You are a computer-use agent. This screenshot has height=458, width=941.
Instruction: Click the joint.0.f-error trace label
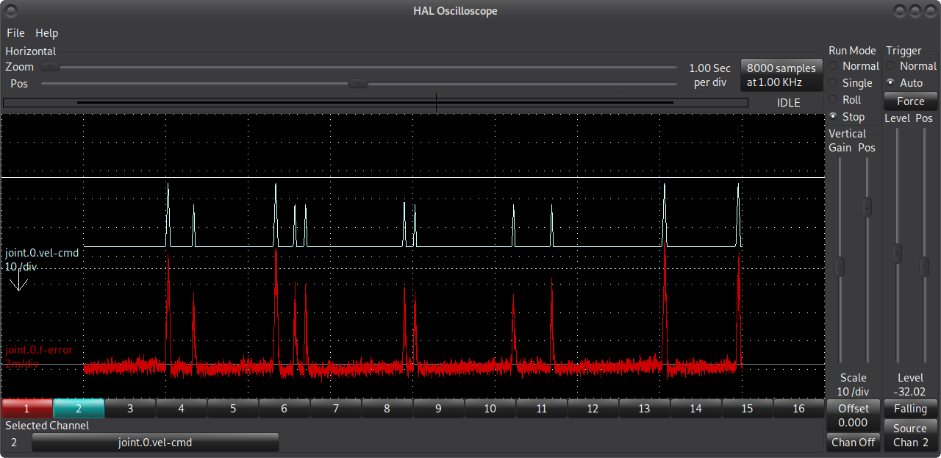39,350
